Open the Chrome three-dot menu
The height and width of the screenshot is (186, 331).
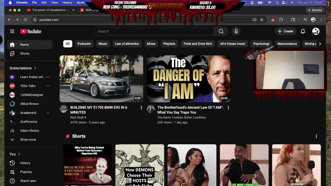click(321, 20)
